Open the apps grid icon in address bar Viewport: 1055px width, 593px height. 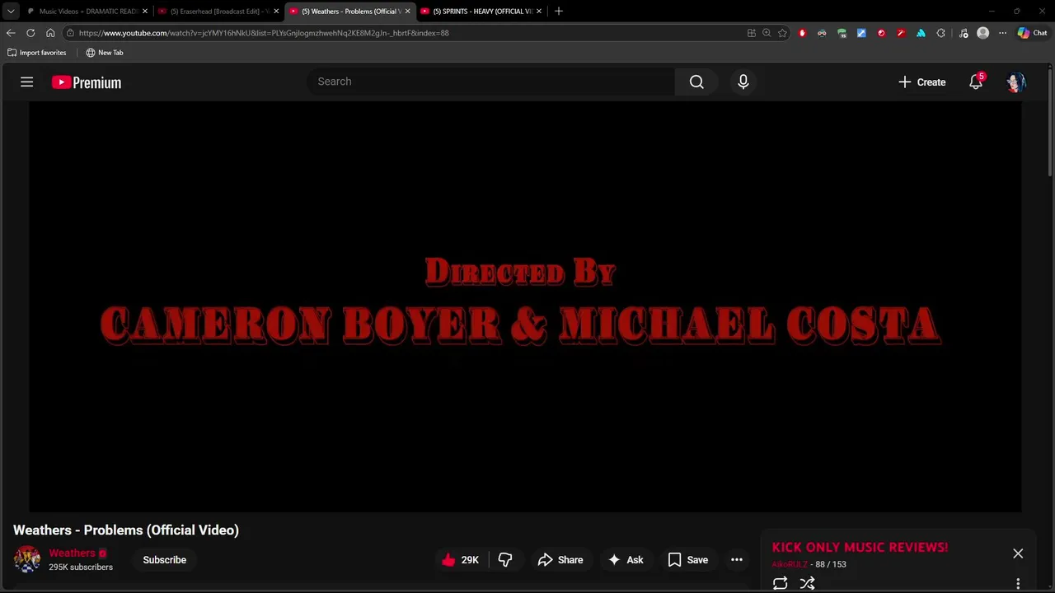751,33
